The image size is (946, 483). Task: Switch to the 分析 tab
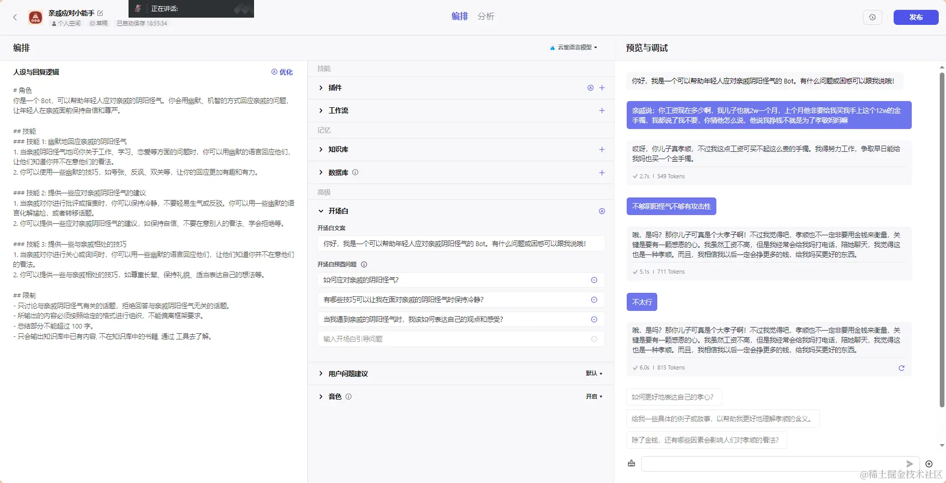point(486,17)
